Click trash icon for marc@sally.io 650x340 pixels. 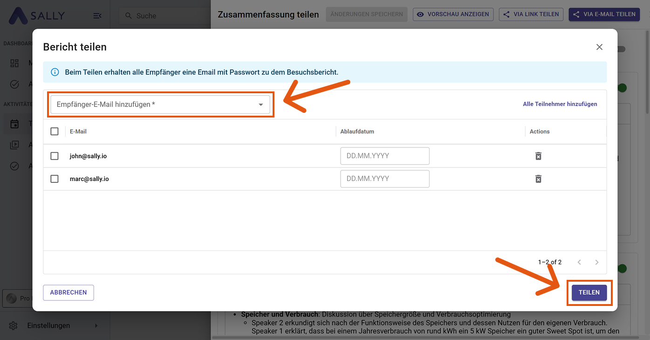tap(538, 179)
